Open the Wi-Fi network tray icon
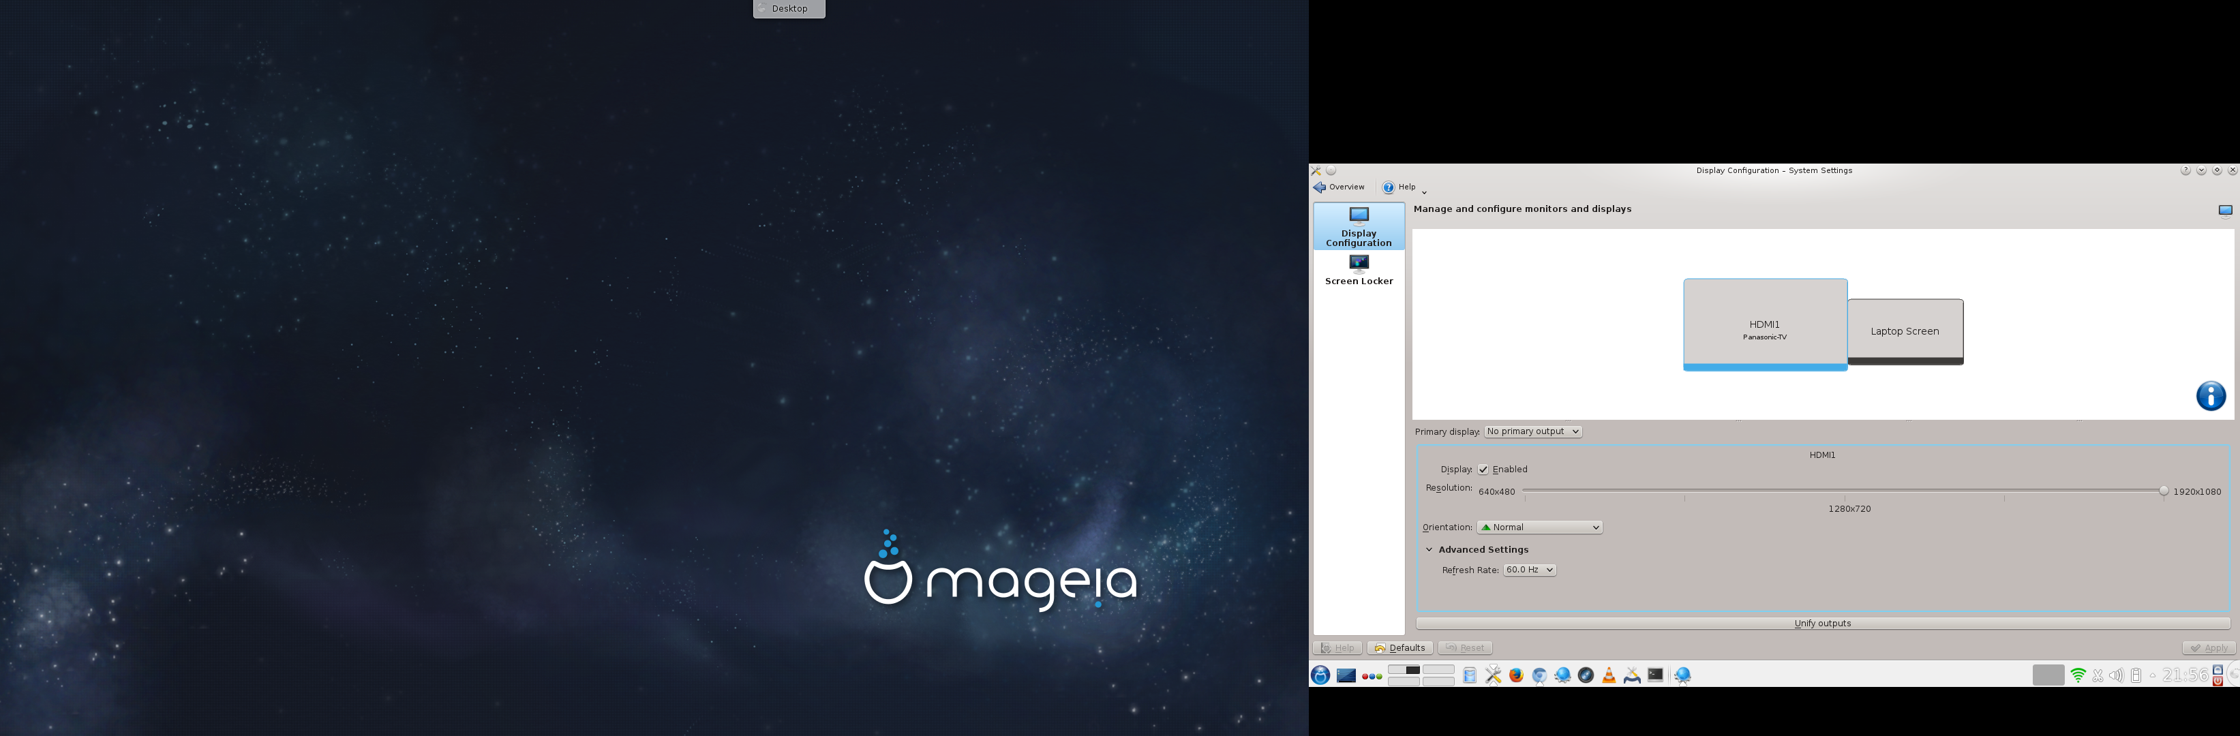 point(2078,675)
